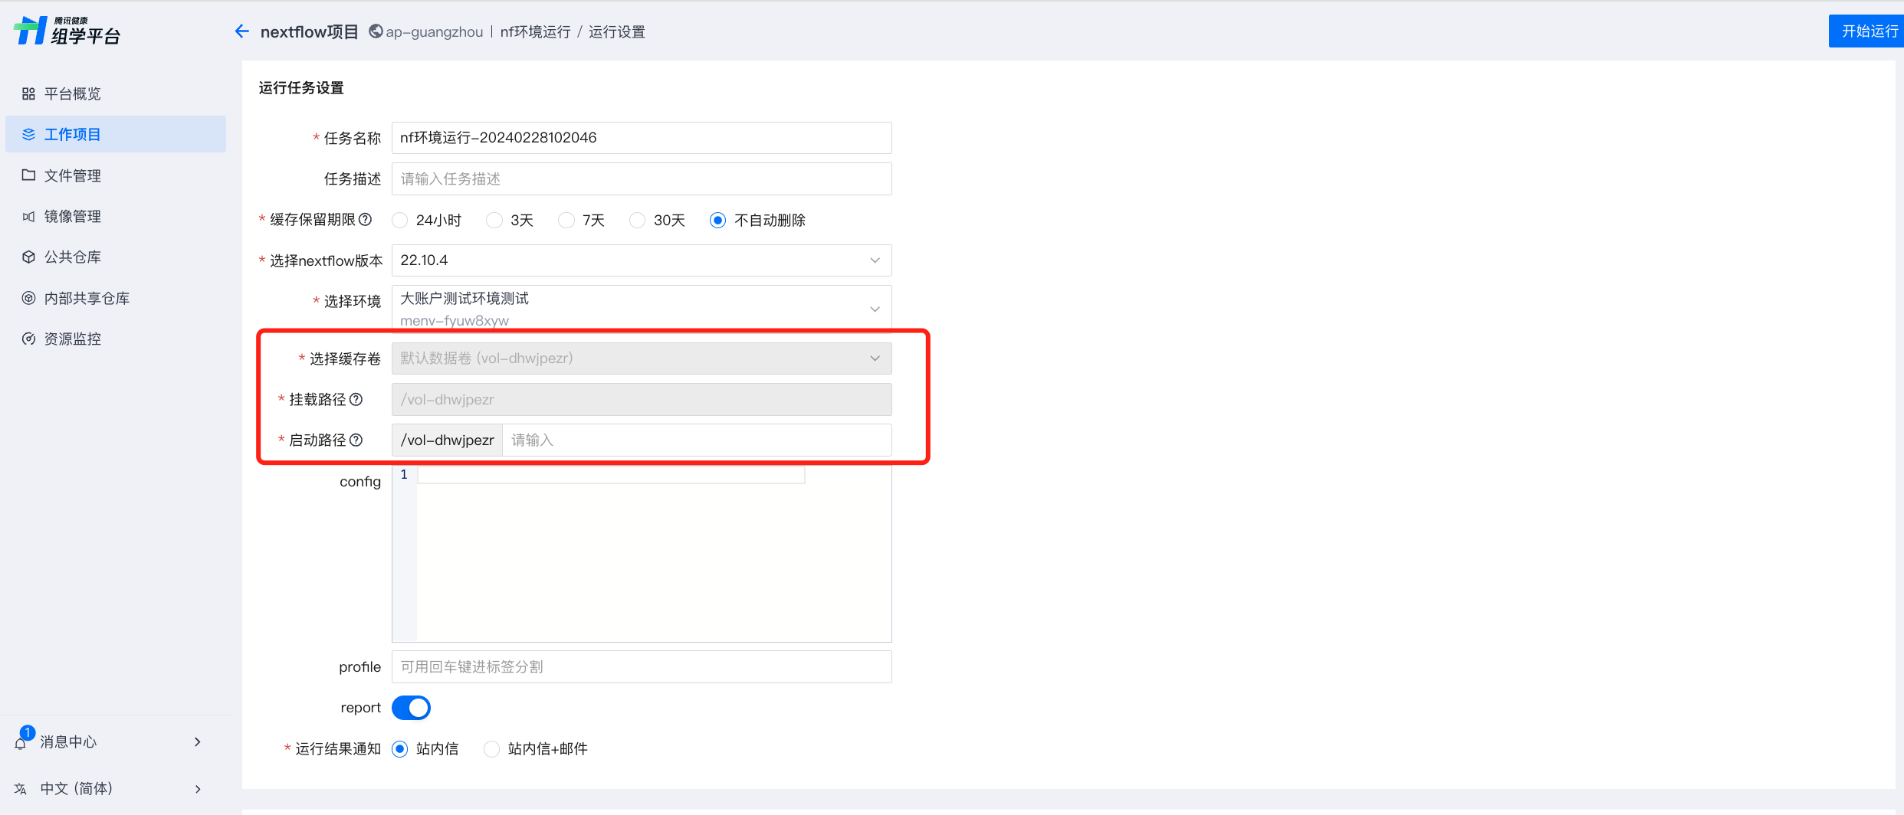Click inside the config code editor
This screenshot has height=815, width=1904.
point(654,555)
